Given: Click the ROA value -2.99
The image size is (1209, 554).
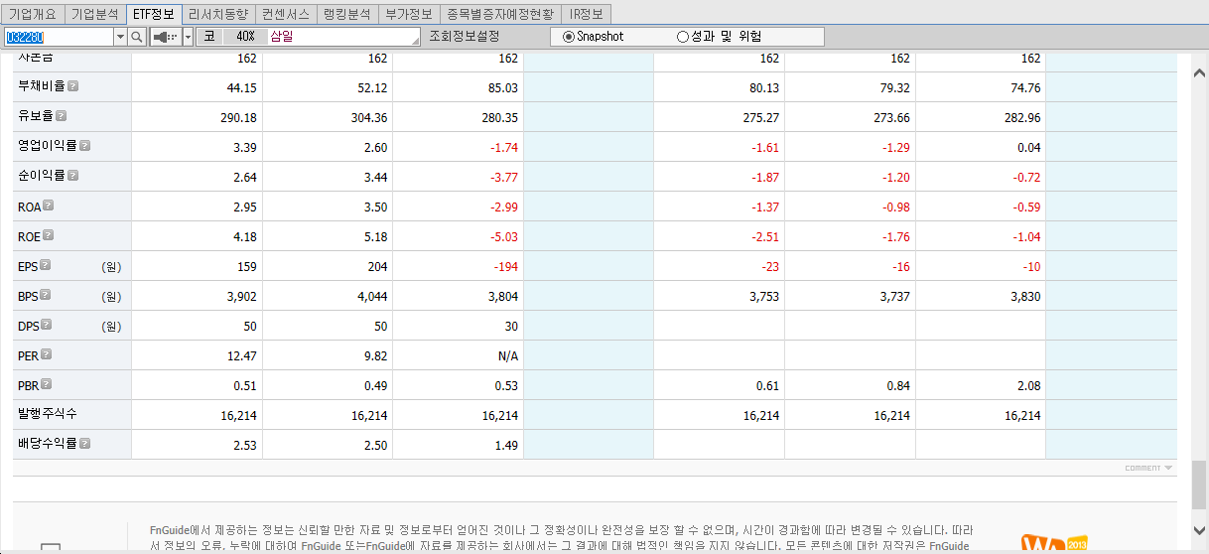Looking at the screenshot, I should click(x=503, y=208).
